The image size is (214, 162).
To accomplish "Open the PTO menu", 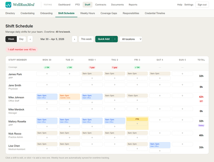I will [x=78, y=5].
